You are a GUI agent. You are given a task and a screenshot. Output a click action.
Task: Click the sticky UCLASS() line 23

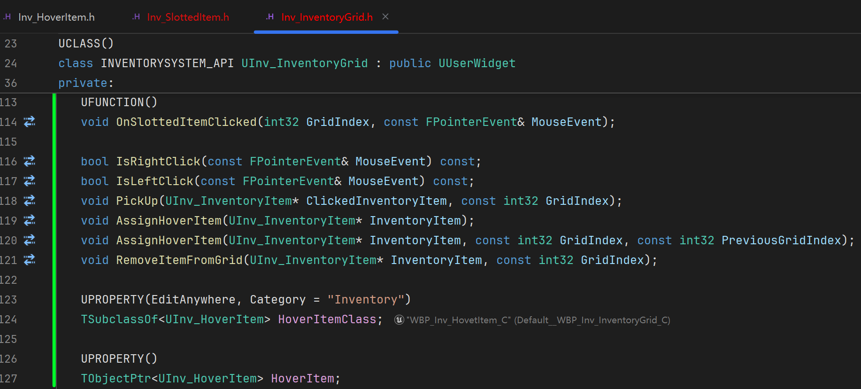click(86, 44)
